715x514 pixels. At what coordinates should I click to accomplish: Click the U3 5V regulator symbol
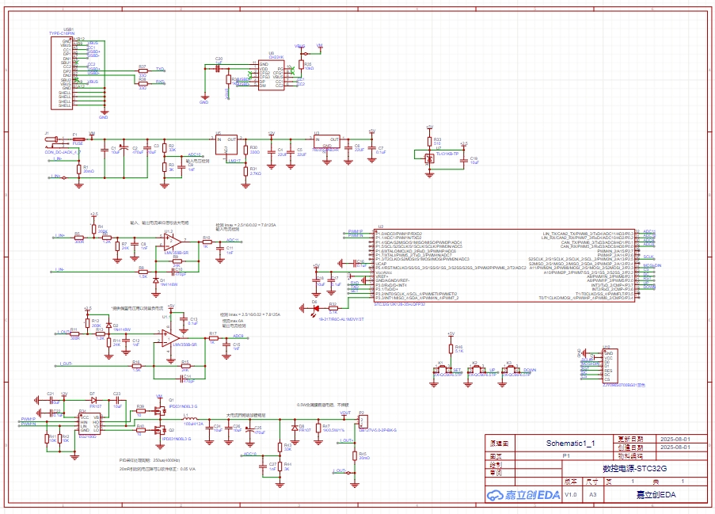pos(326,143)
